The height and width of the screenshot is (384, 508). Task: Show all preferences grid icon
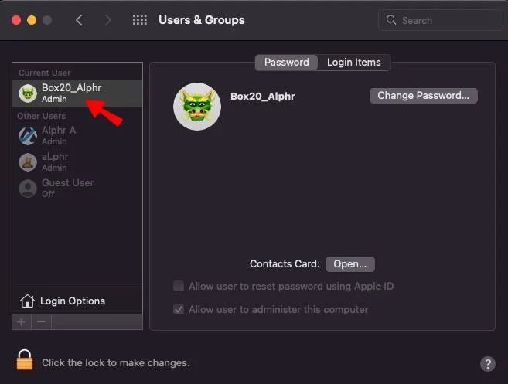139,20
